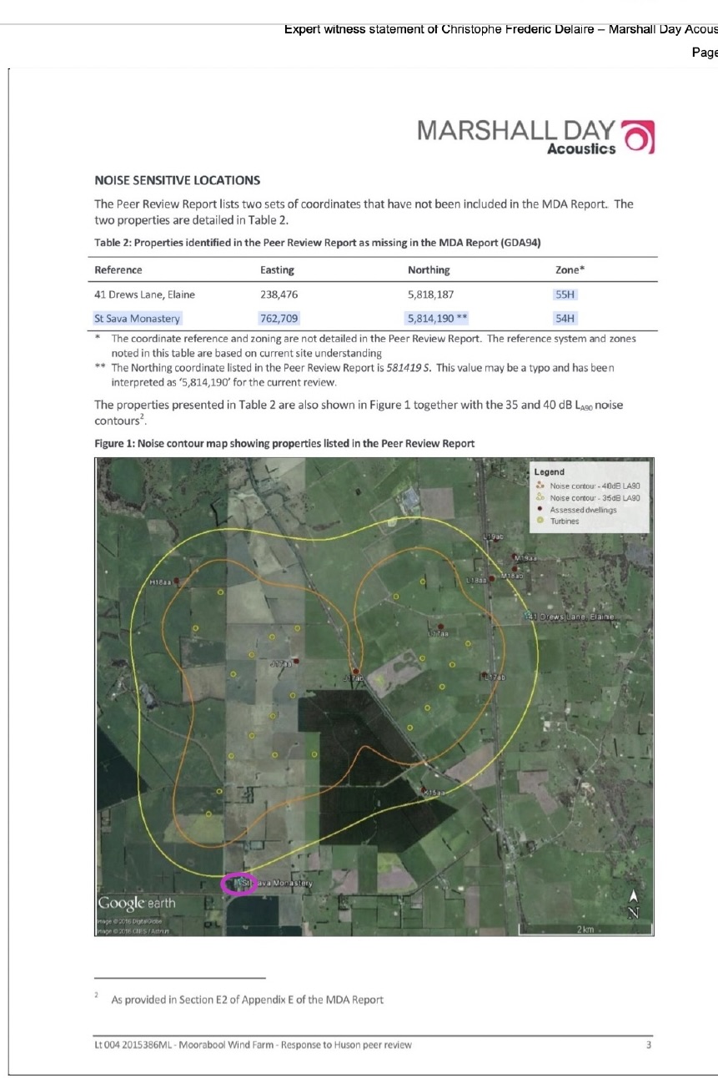The image size is (718, 1078).
Task: Click 'Noise contour - 40dB LA90' legend text
Action: (x=595, y=486)
